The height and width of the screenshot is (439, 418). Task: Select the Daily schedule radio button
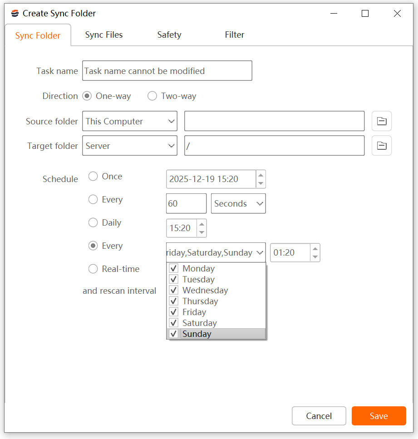pos(93,222)
